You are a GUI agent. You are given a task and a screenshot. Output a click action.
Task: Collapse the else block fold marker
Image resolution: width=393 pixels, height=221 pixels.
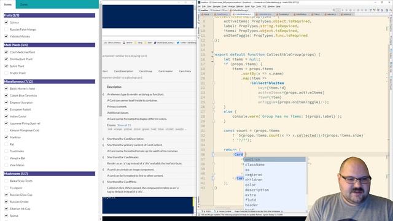coord(214,112)
